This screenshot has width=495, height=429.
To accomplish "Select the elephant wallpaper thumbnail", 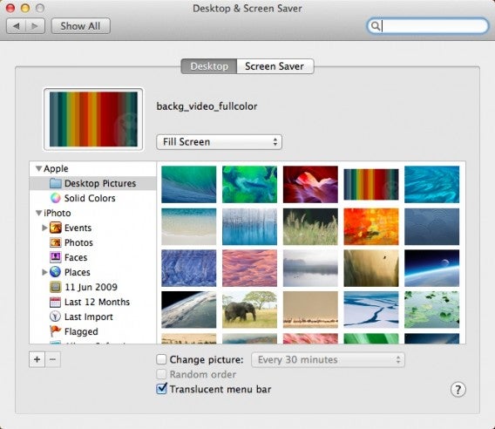I will (249, 310).
